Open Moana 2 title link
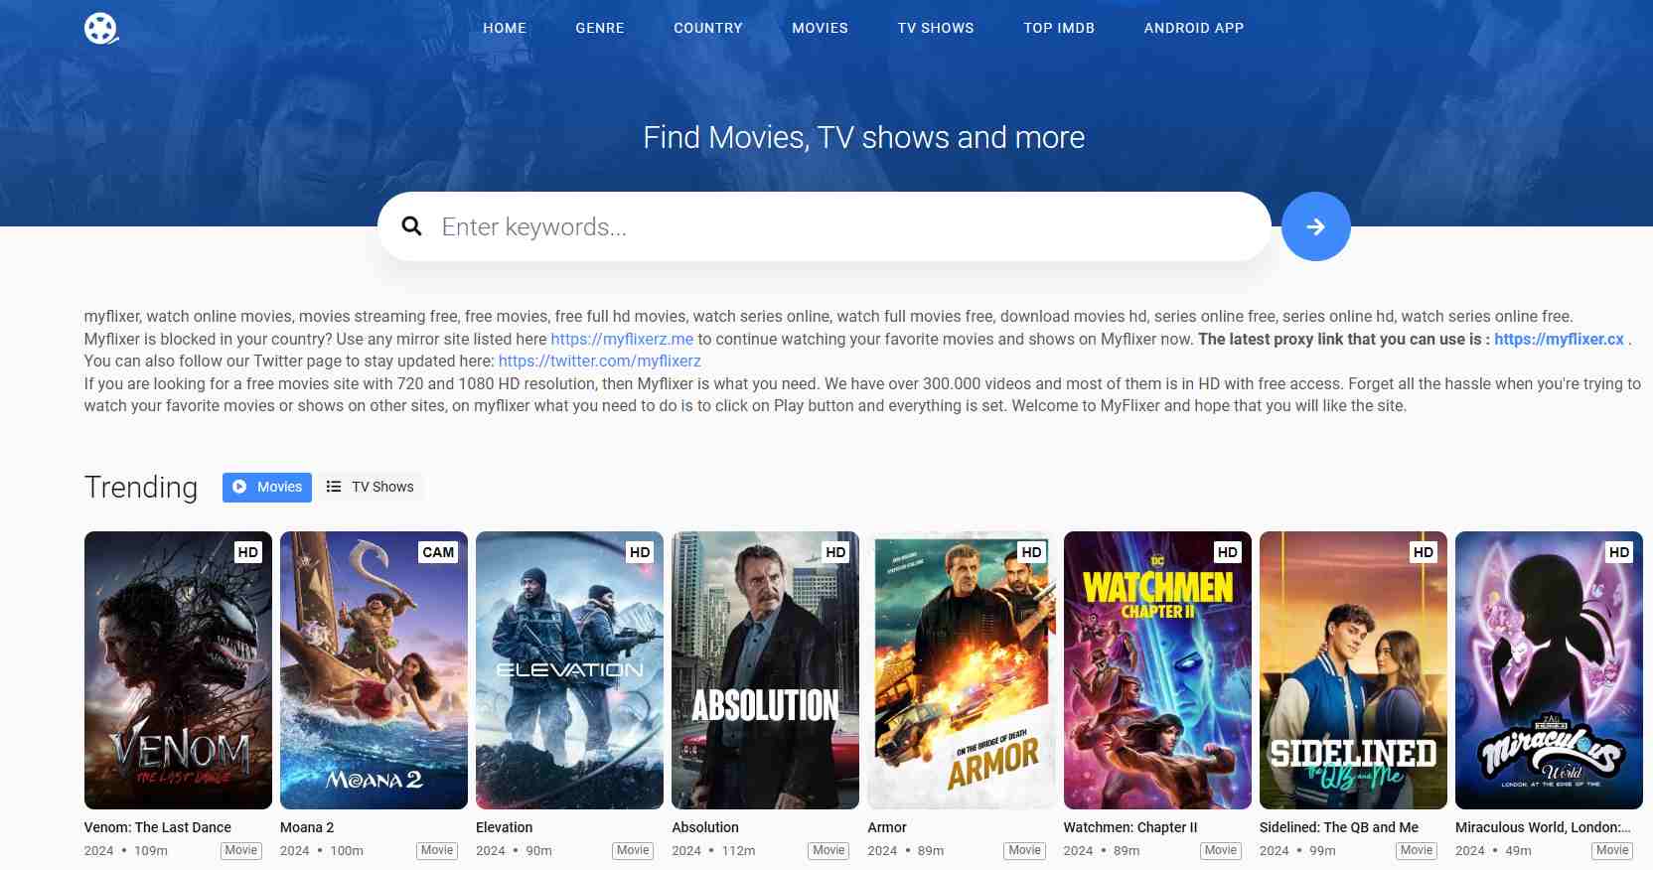This screenshot has width=1653, height=870. click(307, 827)
